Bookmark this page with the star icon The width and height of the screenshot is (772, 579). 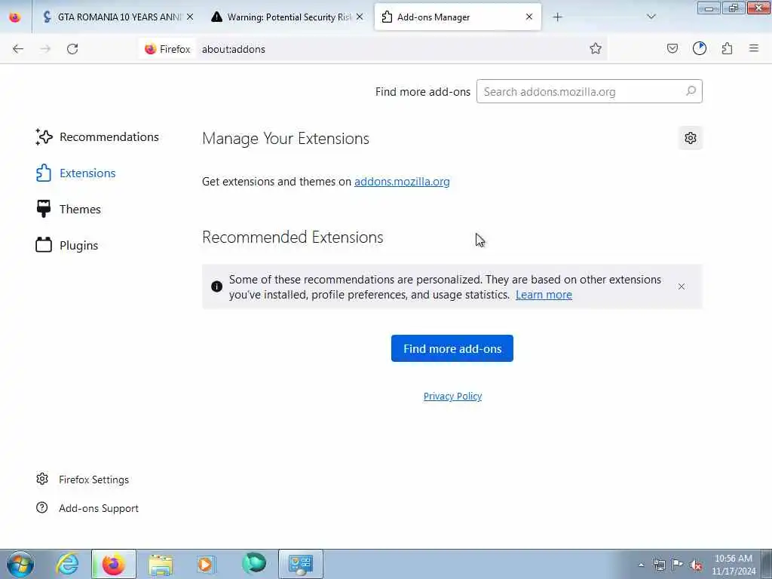point(596,48)
